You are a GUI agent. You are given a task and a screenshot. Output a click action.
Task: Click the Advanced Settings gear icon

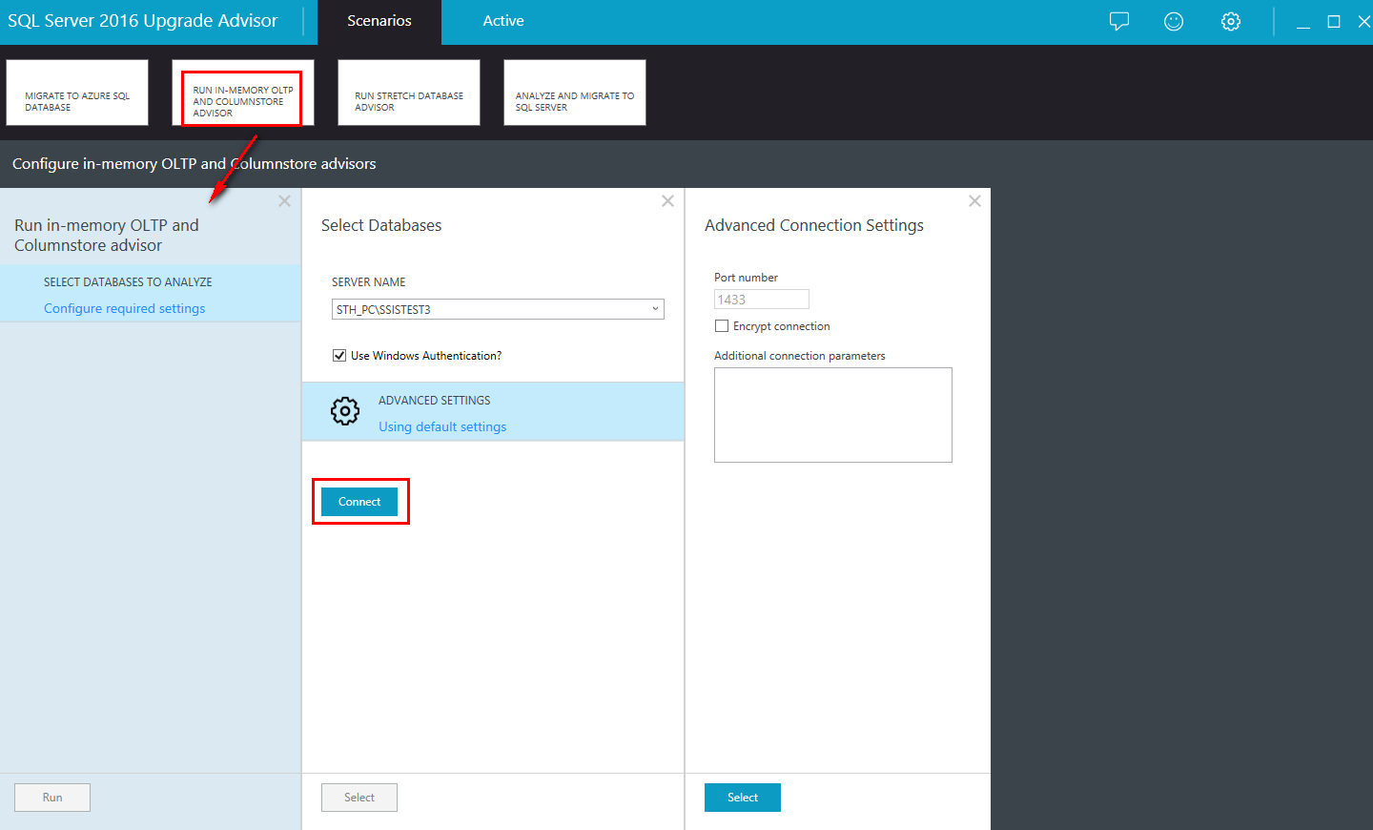(x=345, y=411)
